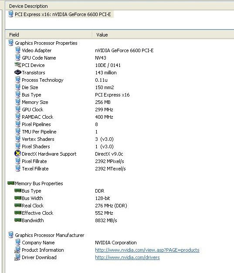
Task: Click the value 2392 MPixel/s
Action: (x=109, y=161)
